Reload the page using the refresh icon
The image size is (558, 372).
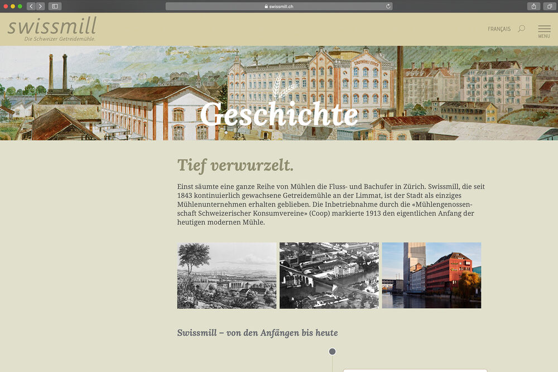(x=388, y=6)
